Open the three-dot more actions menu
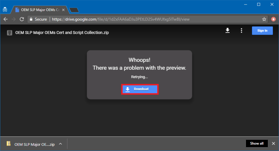The image size is (279, 151). pos(241,31)
